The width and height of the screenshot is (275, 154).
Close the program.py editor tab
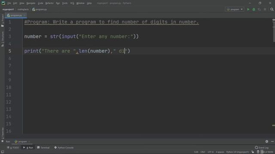point(24,15)
